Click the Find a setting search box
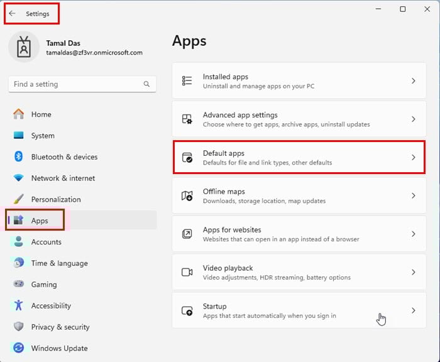Screen dimensions: 440x362 tap(75, 84)
